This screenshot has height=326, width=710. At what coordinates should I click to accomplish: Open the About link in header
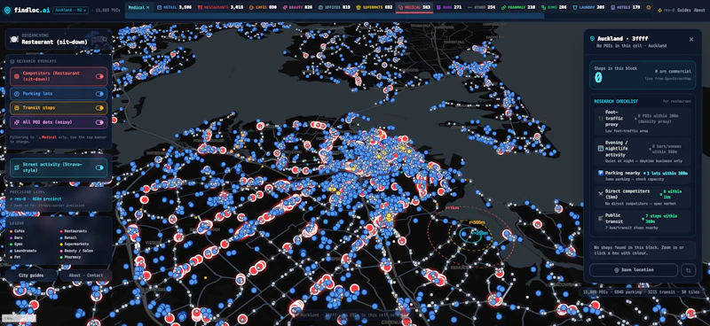click(699, 10)
